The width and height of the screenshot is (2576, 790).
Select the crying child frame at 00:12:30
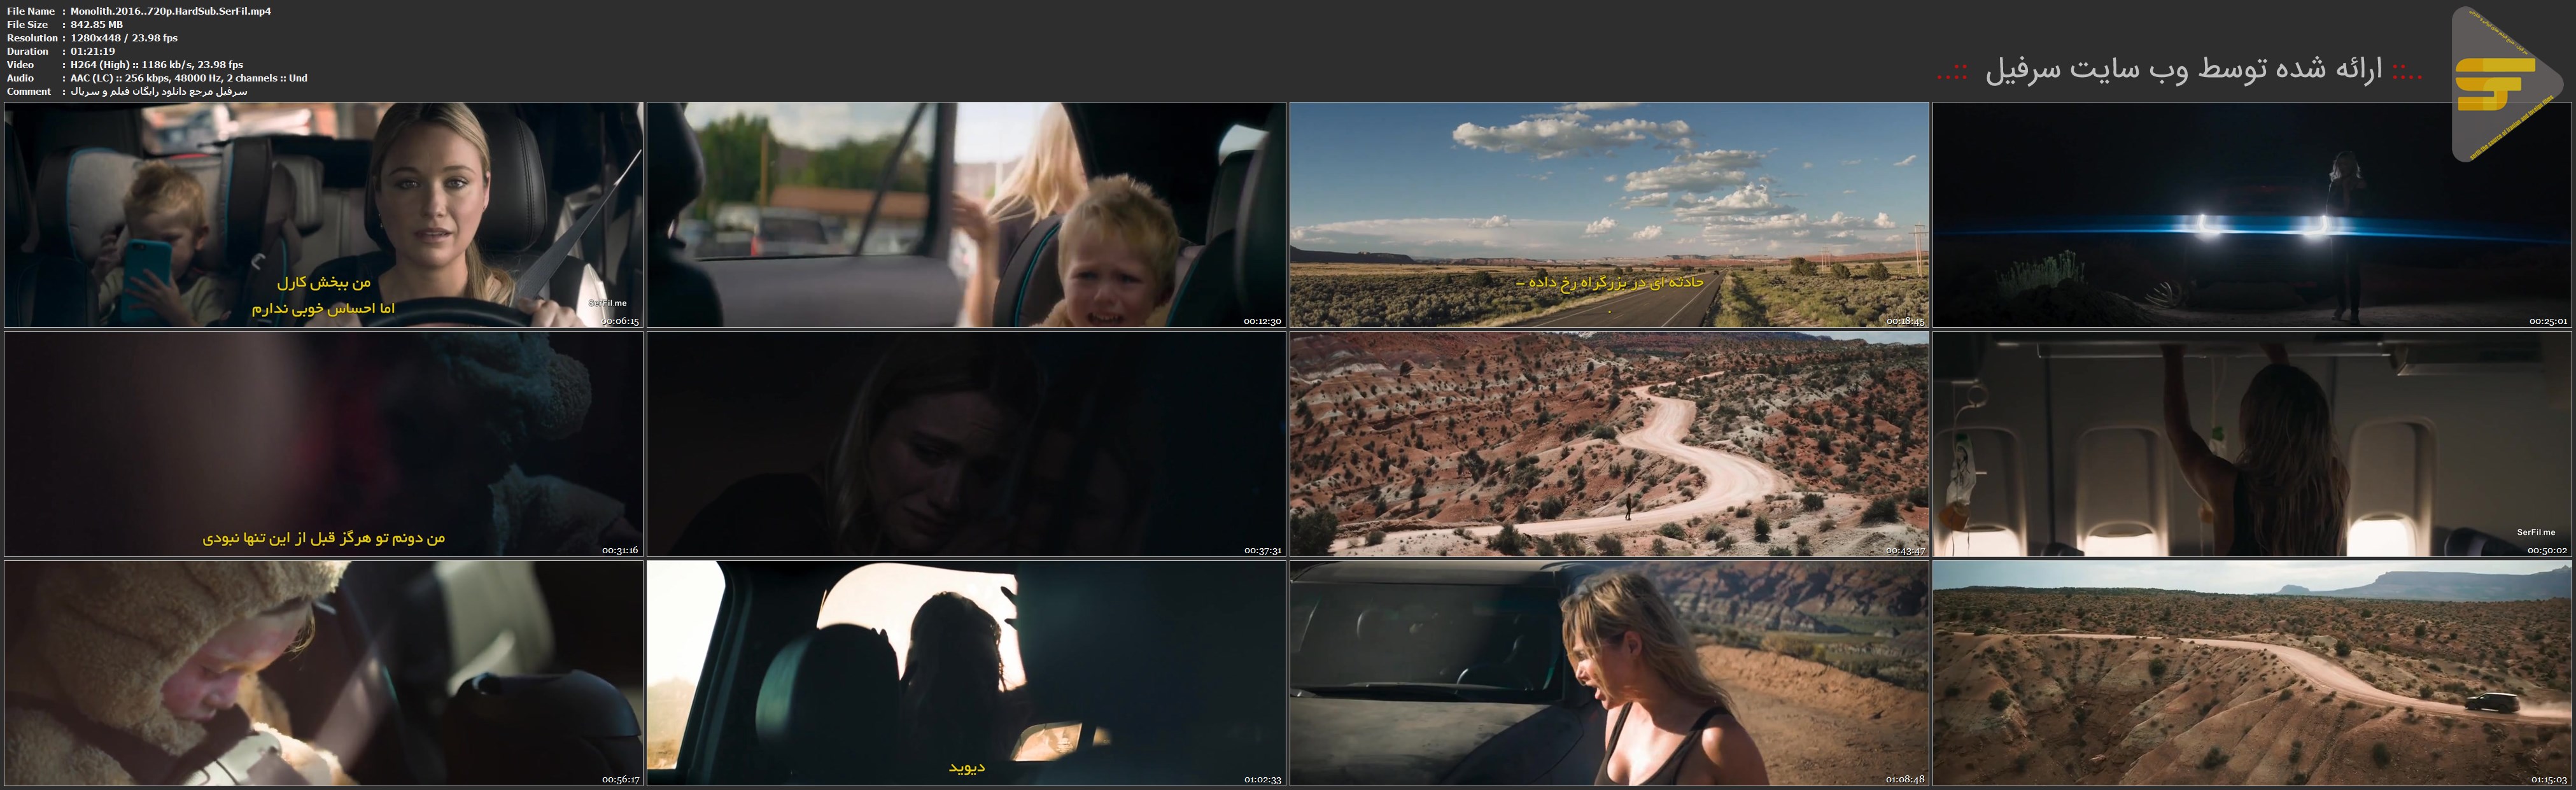point(966,215)
